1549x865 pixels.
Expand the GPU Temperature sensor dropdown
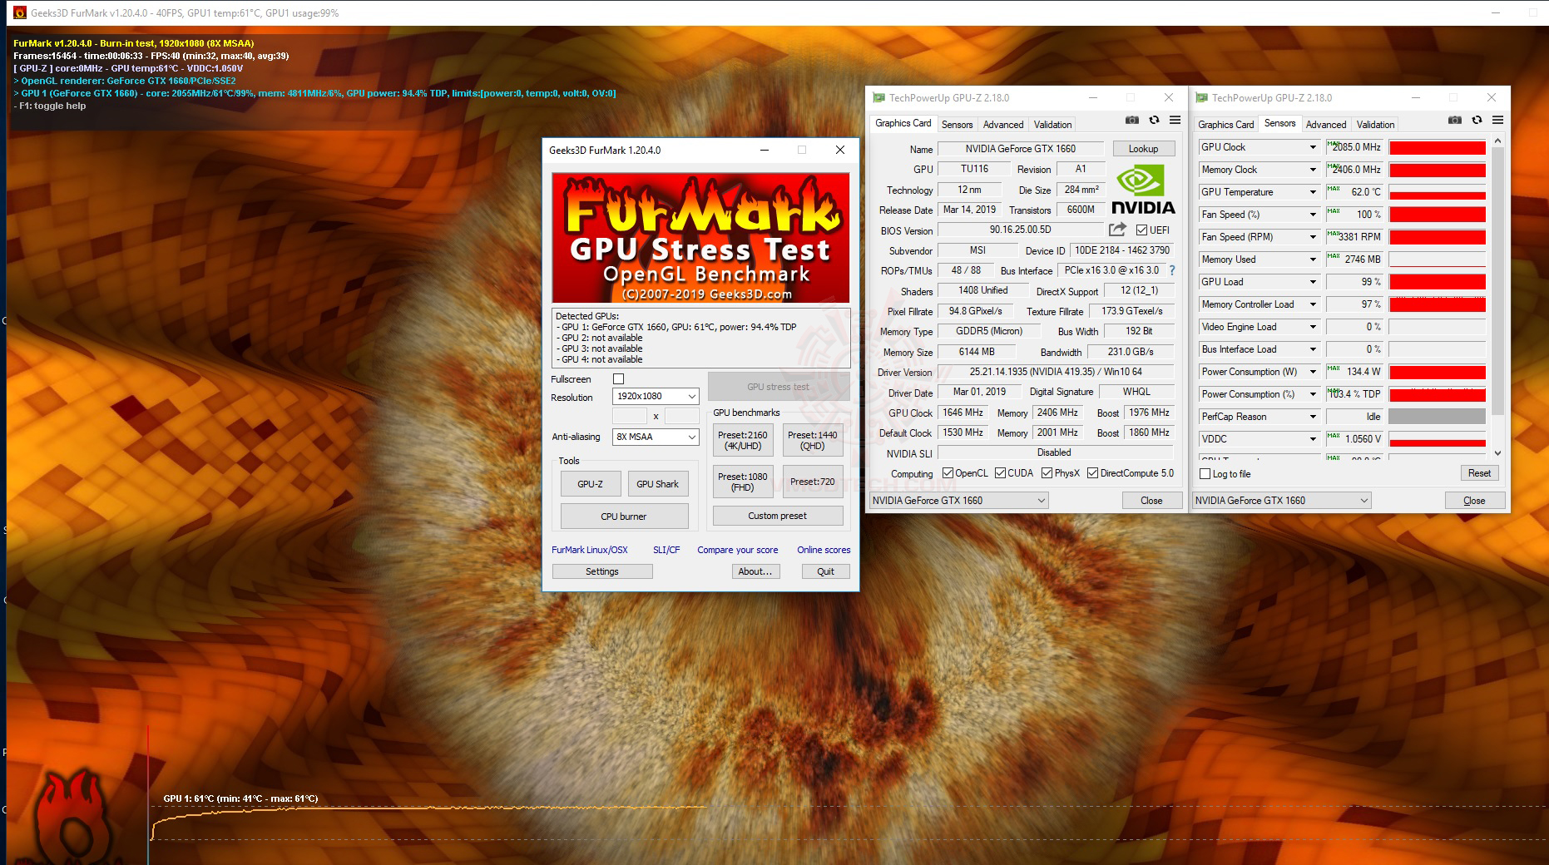1313,192
